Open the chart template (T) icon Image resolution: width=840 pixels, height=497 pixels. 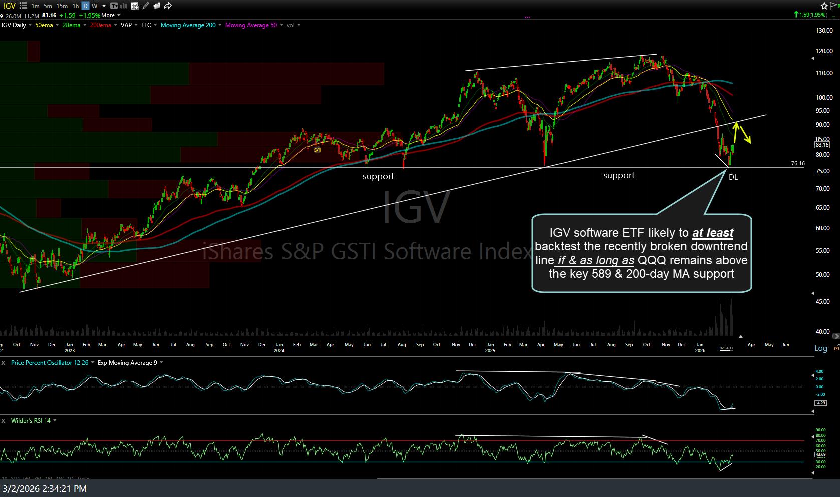coord(114,6)
